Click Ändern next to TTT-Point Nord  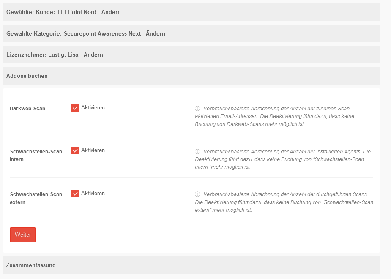(x=111, y=12)
